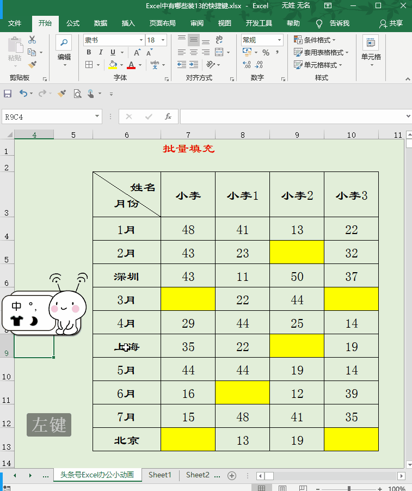412x491 pixels.
Task: Open Print Preview icon in quick toolbar
Action: 77,94
